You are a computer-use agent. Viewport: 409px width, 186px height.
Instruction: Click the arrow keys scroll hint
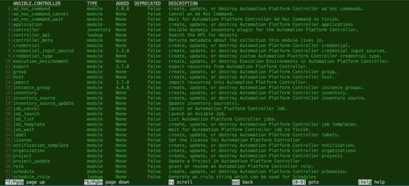[180, 182]
